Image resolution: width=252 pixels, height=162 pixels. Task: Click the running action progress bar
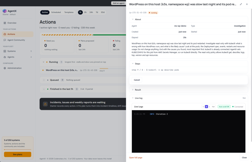tap(112, 68)
